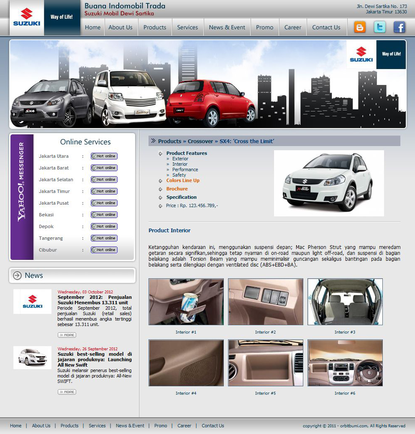
Task: Click Jakarta Selatan Yahoo status badge
Action: (104, 180)
